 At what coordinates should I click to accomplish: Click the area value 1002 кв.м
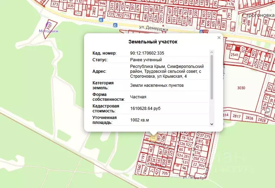(x=139, y=120)
